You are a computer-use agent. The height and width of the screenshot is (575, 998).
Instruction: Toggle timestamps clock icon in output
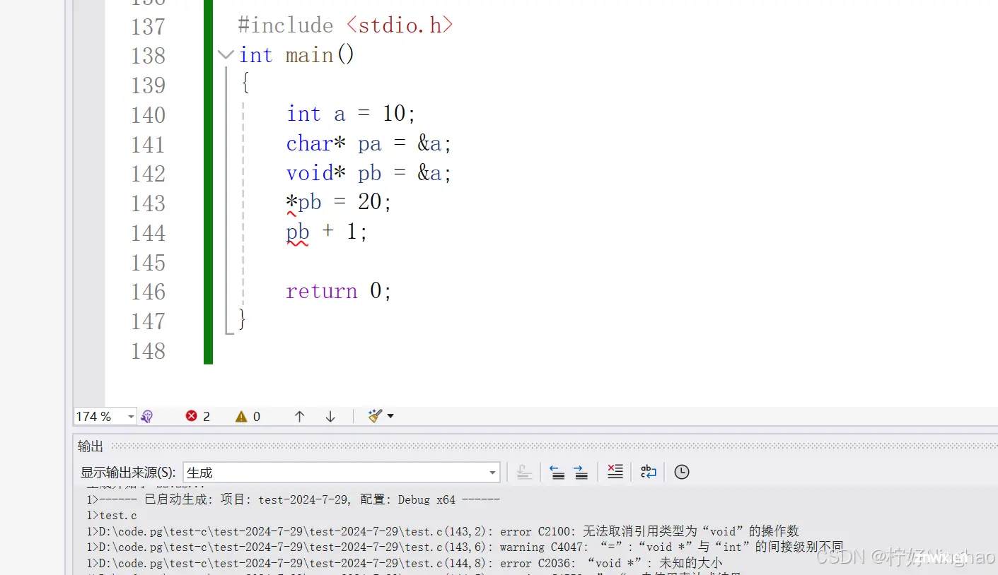(682, 472)
